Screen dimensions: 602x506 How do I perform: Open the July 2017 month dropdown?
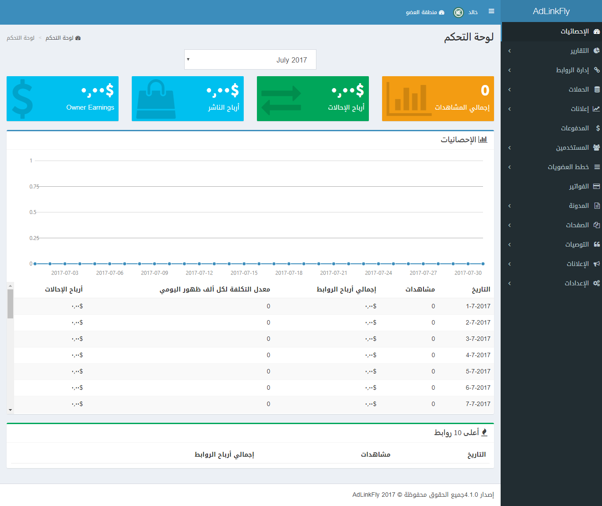tap(250, 59)
